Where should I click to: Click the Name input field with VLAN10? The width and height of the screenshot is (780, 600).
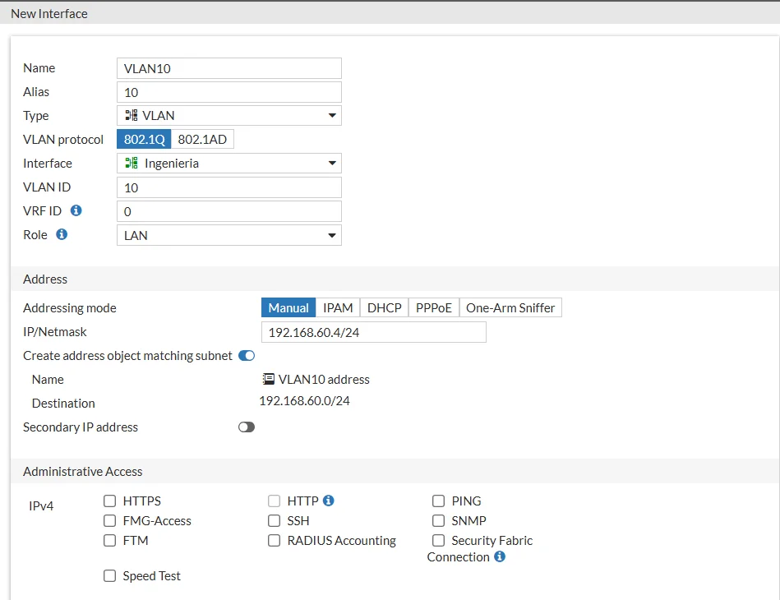click(x=229, y=68)
